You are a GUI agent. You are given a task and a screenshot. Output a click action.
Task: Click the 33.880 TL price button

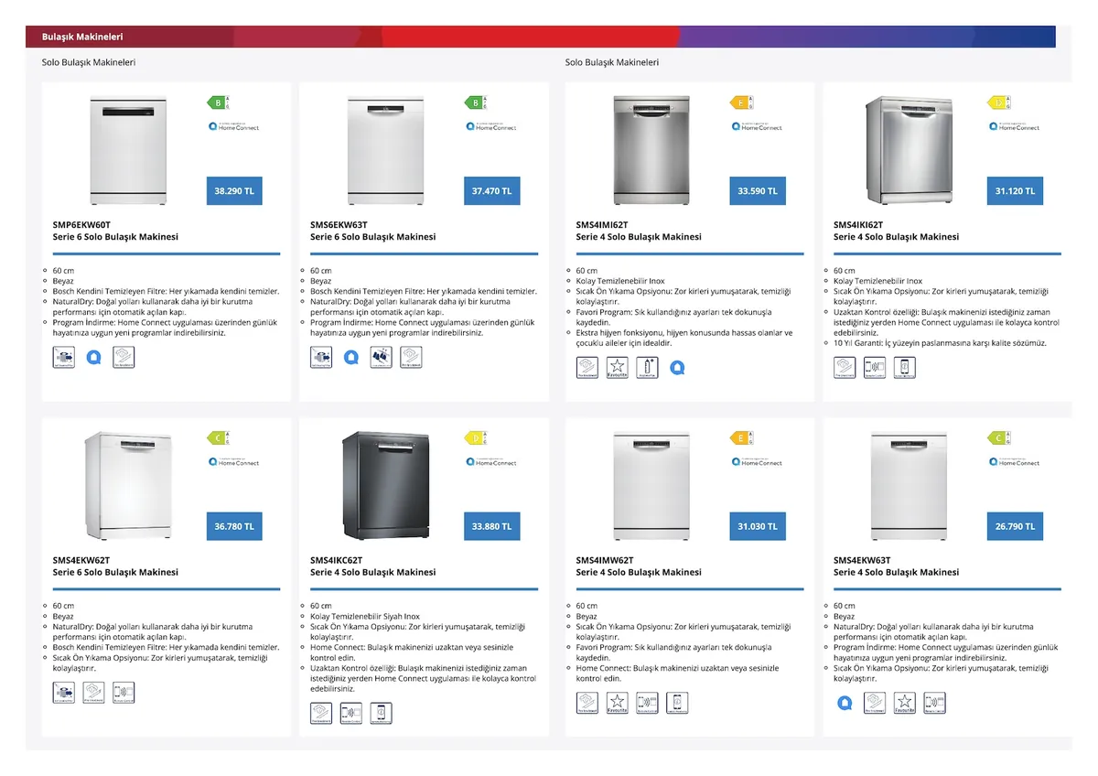point(492,526)
